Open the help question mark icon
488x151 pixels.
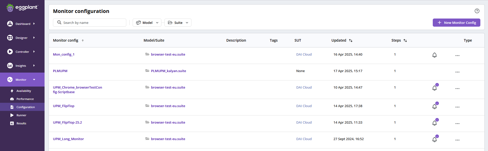coord(477,11)
